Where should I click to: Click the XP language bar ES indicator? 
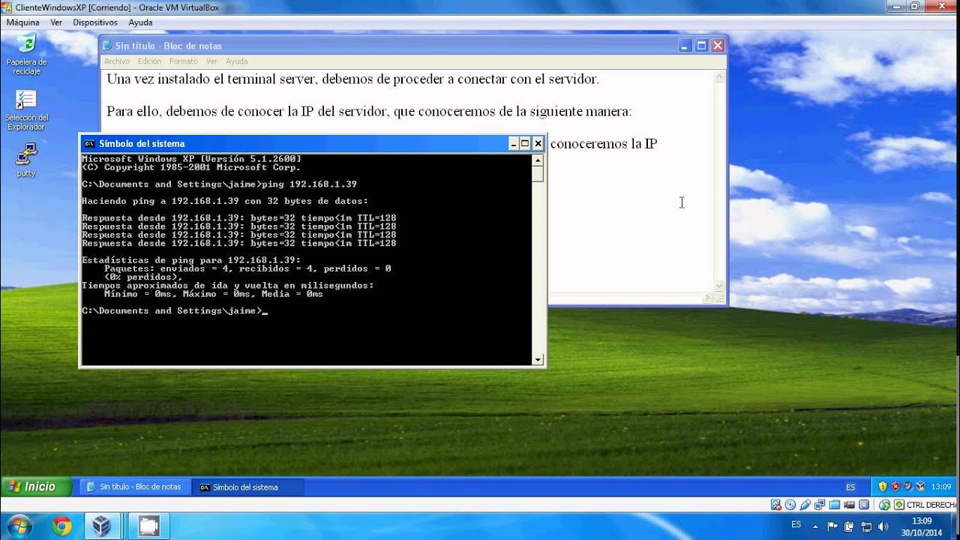[850, 487]
